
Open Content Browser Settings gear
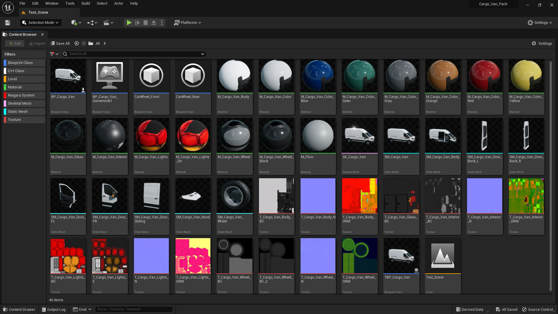[542, 43]
